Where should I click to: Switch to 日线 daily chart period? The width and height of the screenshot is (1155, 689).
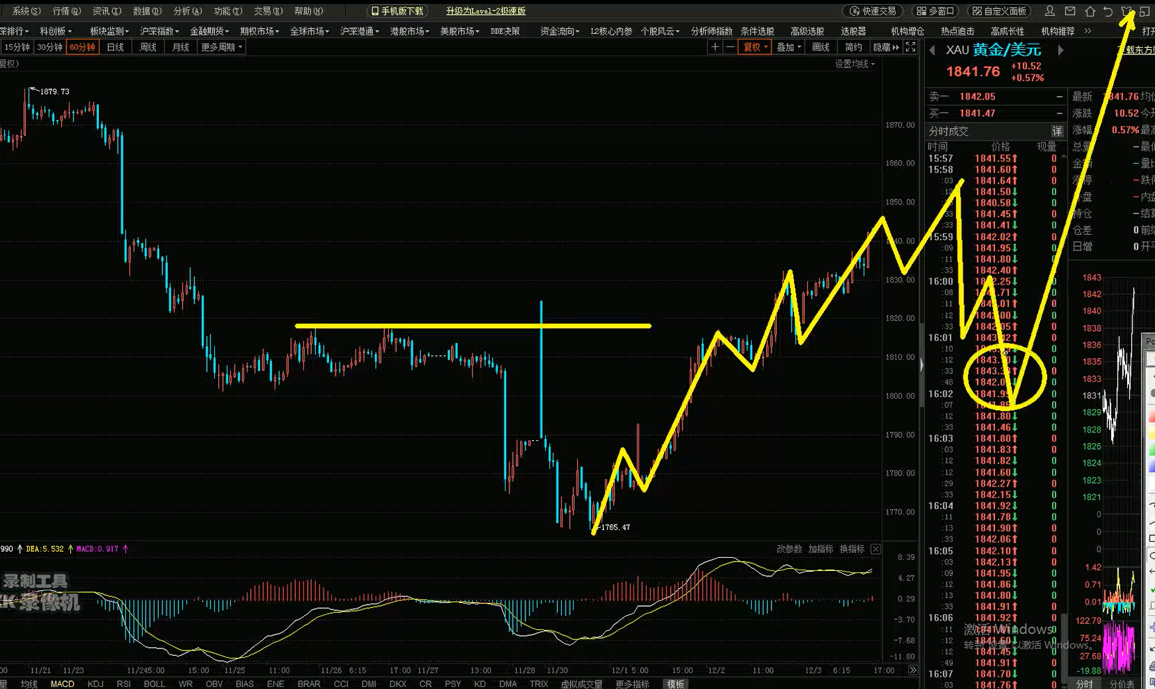tap(115, 47)
